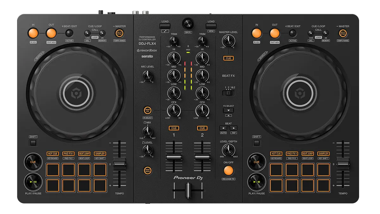380x214 pixels.
Task: Click the right deck TEMPO slider
Action: 343,165
